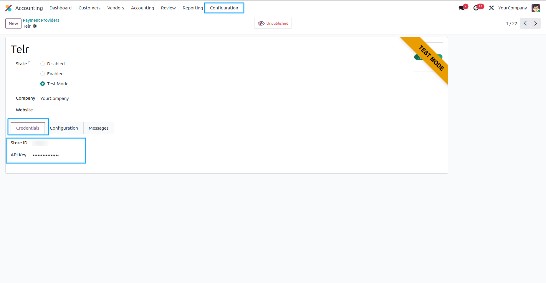Go to previous record with the left arrow
The image size is (546, 283).
[525, 23]
